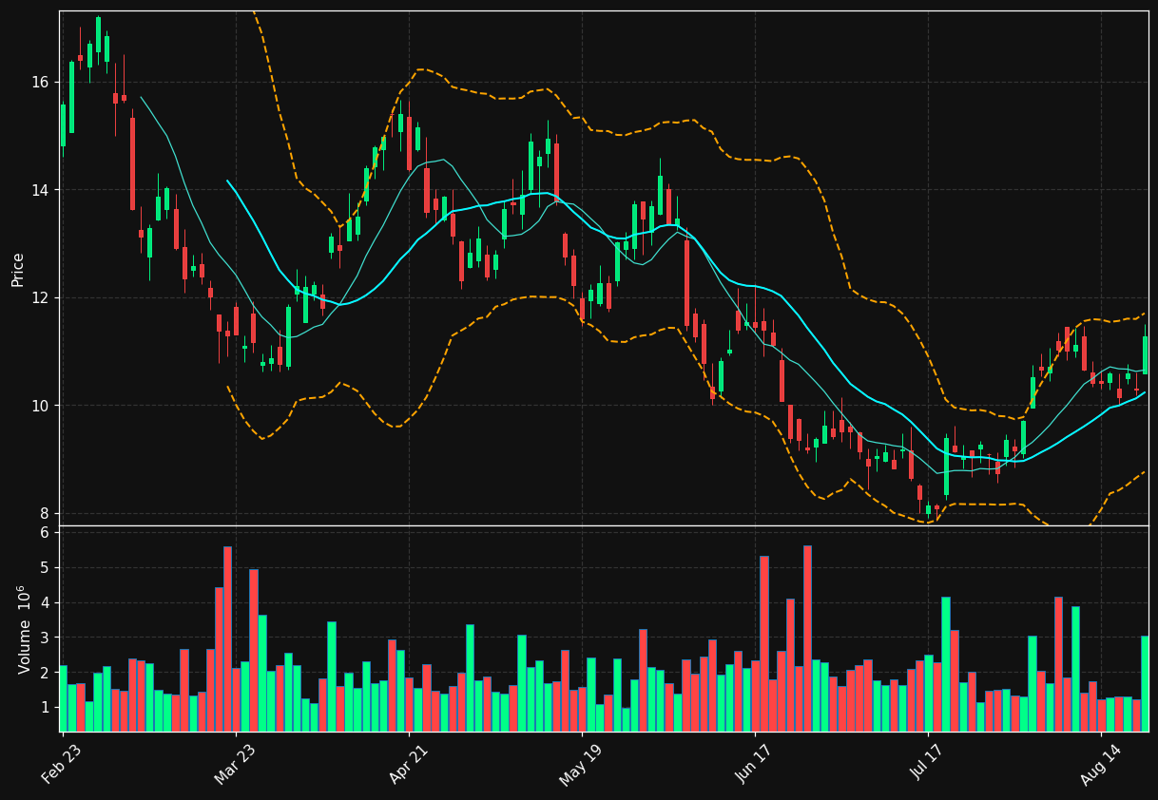Click the price axis value 8
This screenshot has height=800, width=1158.
(45, 514)
